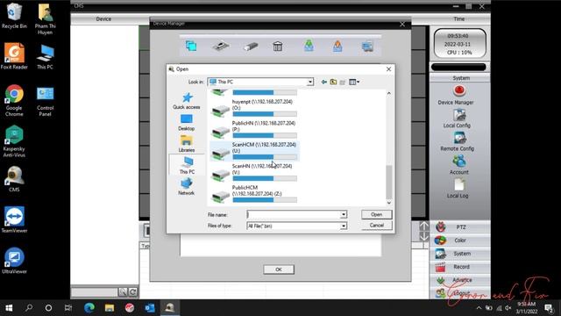
Task: Open This PC desktop icon
Action: [45, 56]
